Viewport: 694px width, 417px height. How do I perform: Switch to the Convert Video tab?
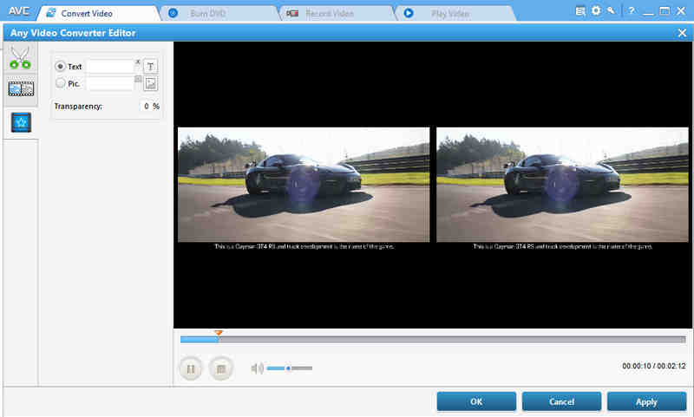point(98,13)
